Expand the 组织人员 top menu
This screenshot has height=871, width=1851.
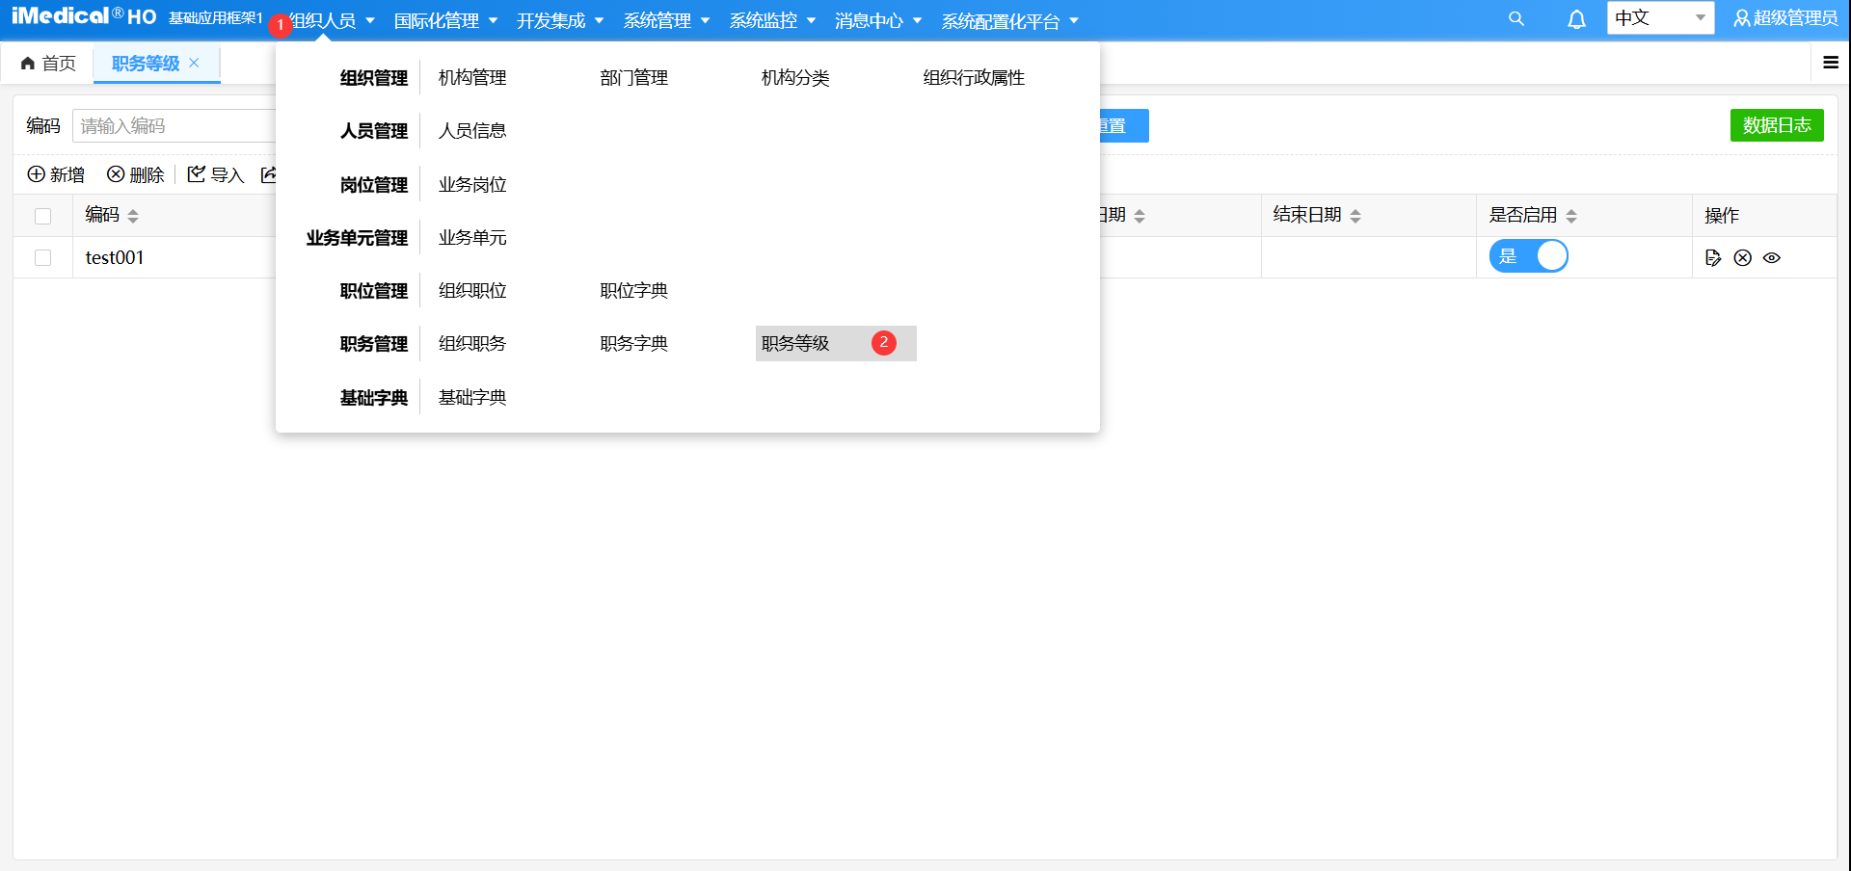click(331, 20)
